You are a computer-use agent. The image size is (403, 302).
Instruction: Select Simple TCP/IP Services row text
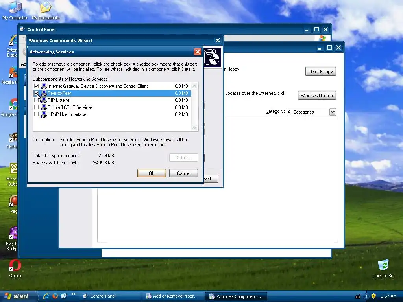pyautogui.click(x=70, y=107)
